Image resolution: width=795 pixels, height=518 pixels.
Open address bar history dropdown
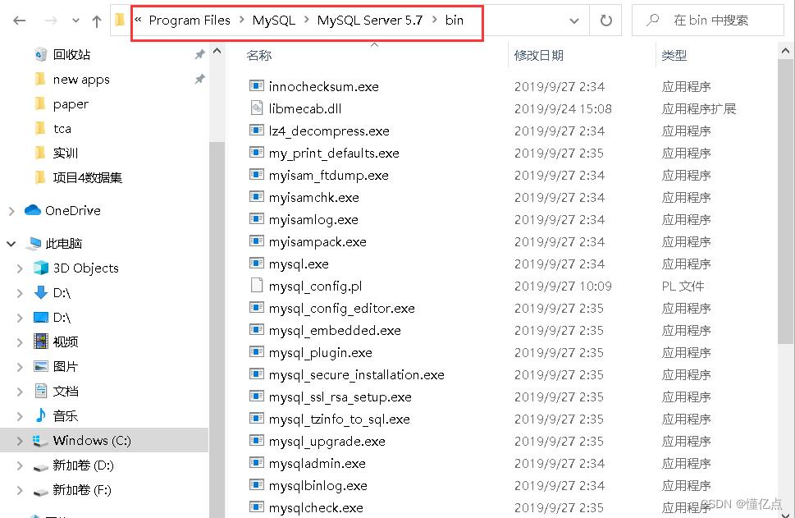pos(574,21)
